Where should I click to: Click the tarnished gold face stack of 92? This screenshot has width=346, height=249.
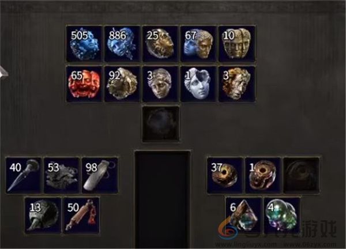(122, 84)
